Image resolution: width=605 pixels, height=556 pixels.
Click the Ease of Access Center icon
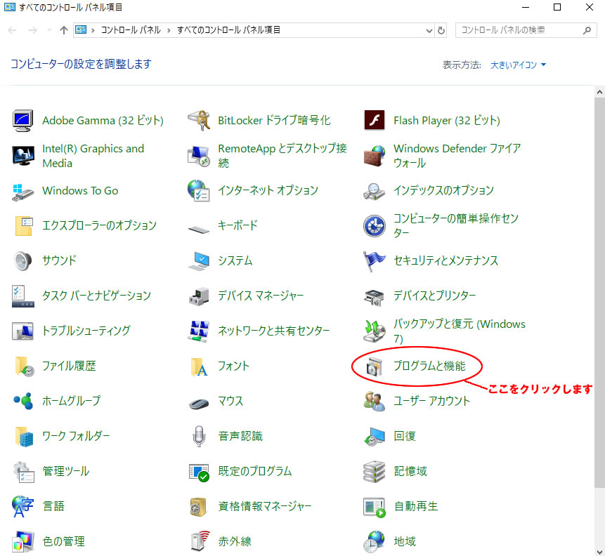375,226
